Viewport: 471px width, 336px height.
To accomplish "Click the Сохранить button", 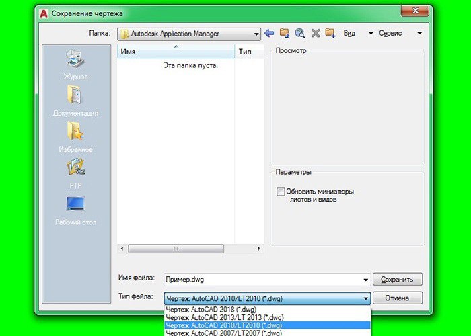I will pyautogui.click(x=398, y=280).
